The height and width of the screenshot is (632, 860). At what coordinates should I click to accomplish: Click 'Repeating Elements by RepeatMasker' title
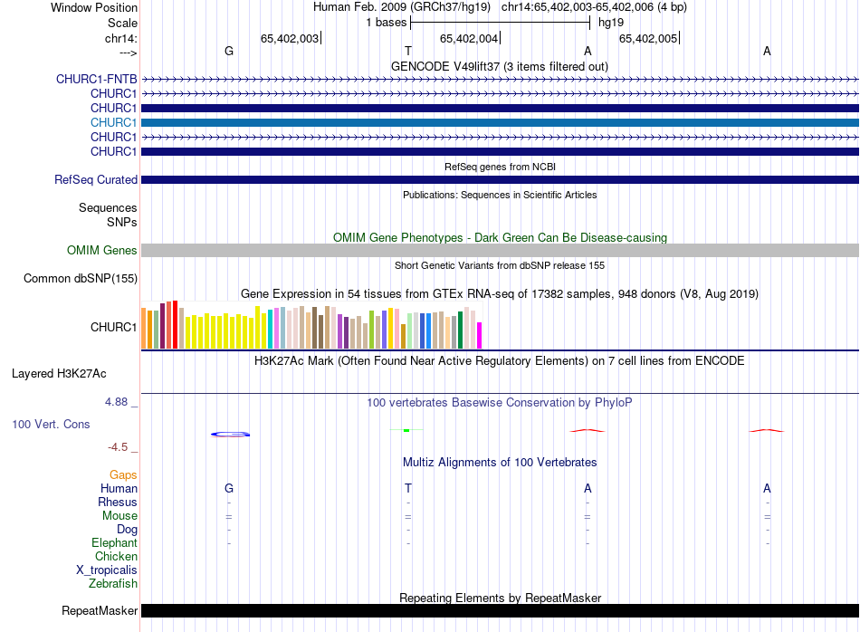coord(500,598)
